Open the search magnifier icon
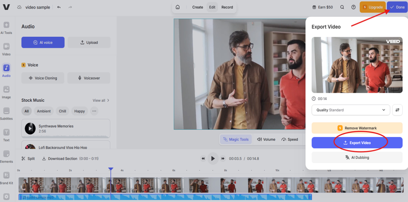Viewport: 408px width, 202px height. [342, 7]
